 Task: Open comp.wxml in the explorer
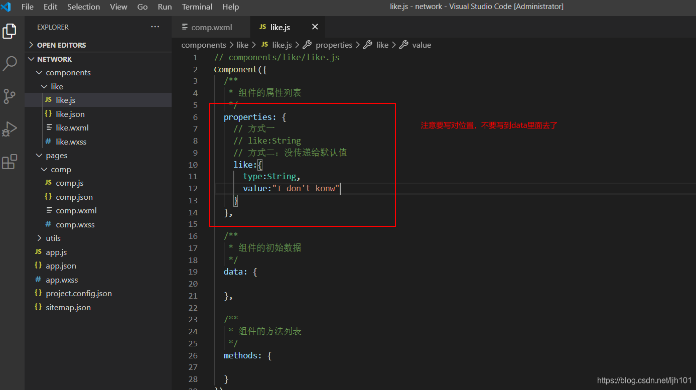click(76, 210)
